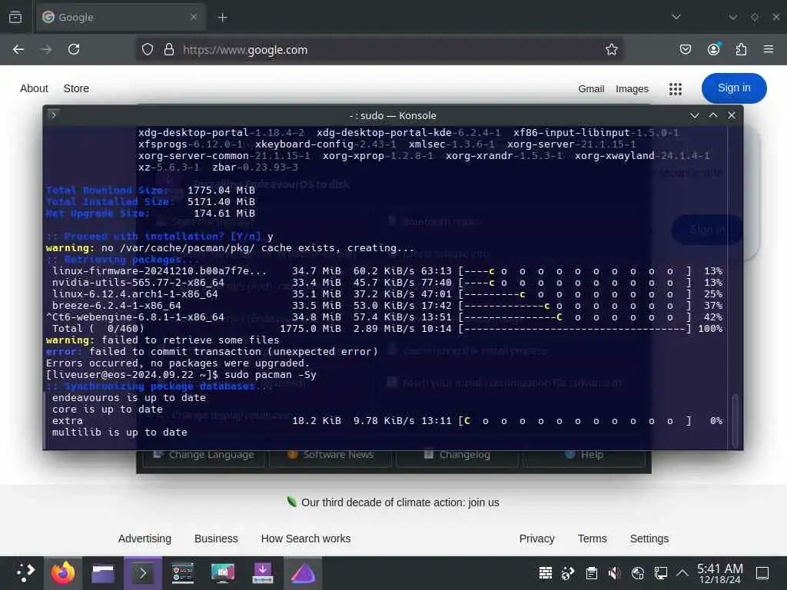Open Help in the Welcome window

coord(584,455)
